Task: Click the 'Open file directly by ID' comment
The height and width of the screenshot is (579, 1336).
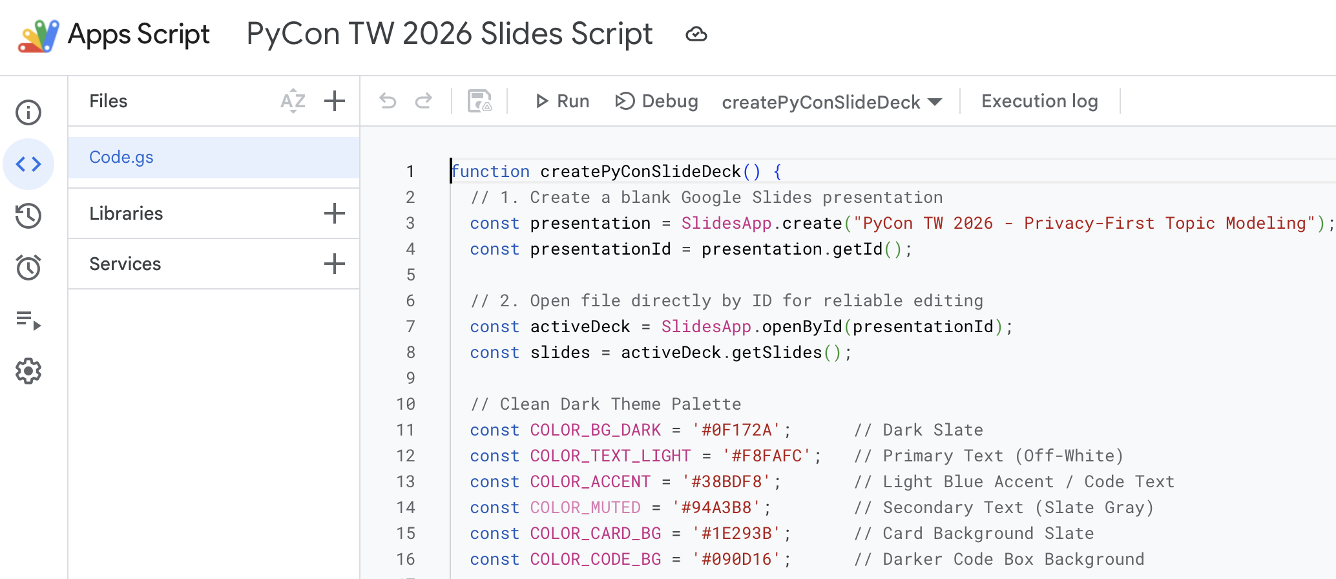Action: point(727,300)
